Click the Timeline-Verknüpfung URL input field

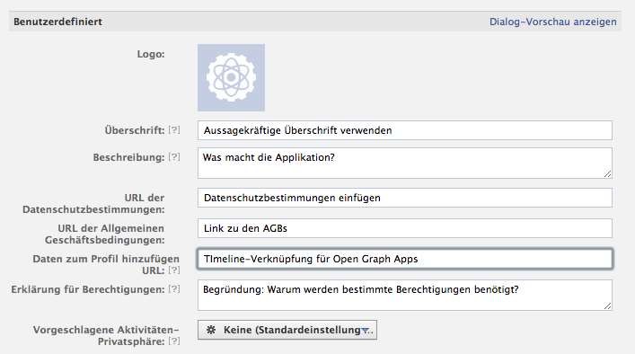click(405, 259)
